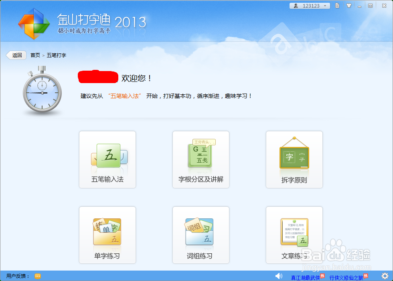Open the 字根分区及讲解 lesson card
The width and height of the screenshot is (393, 281).
click(201, 160)
